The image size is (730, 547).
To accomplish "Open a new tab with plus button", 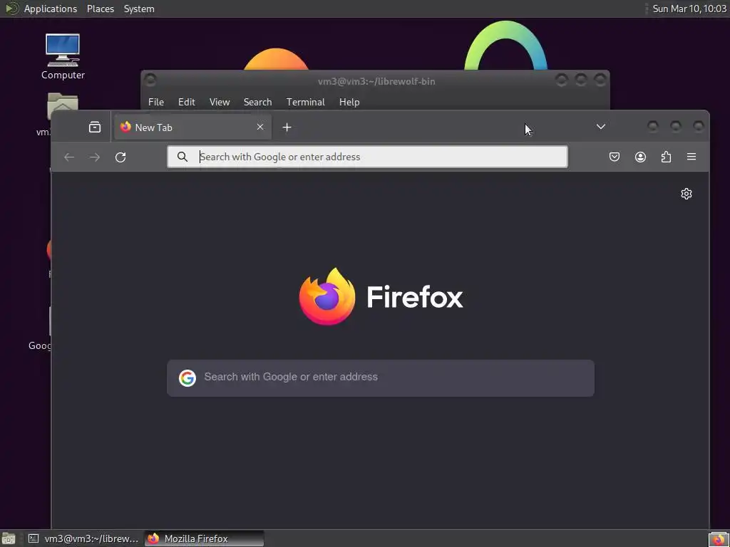I will point(287,127).
